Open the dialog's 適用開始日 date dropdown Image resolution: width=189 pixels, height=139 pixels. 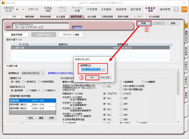[x=103, y=69]
